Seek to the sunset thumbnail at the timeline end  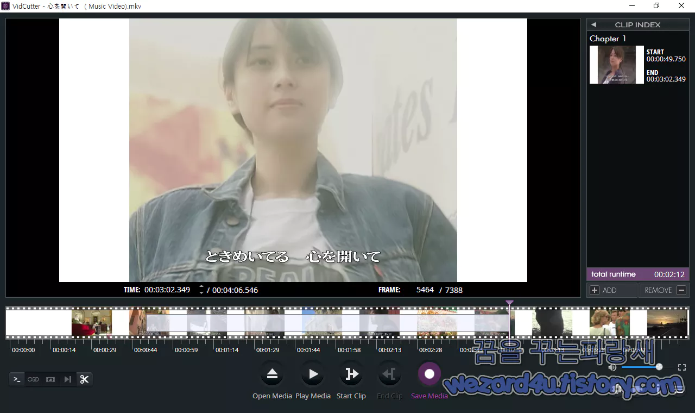(667, 323)
